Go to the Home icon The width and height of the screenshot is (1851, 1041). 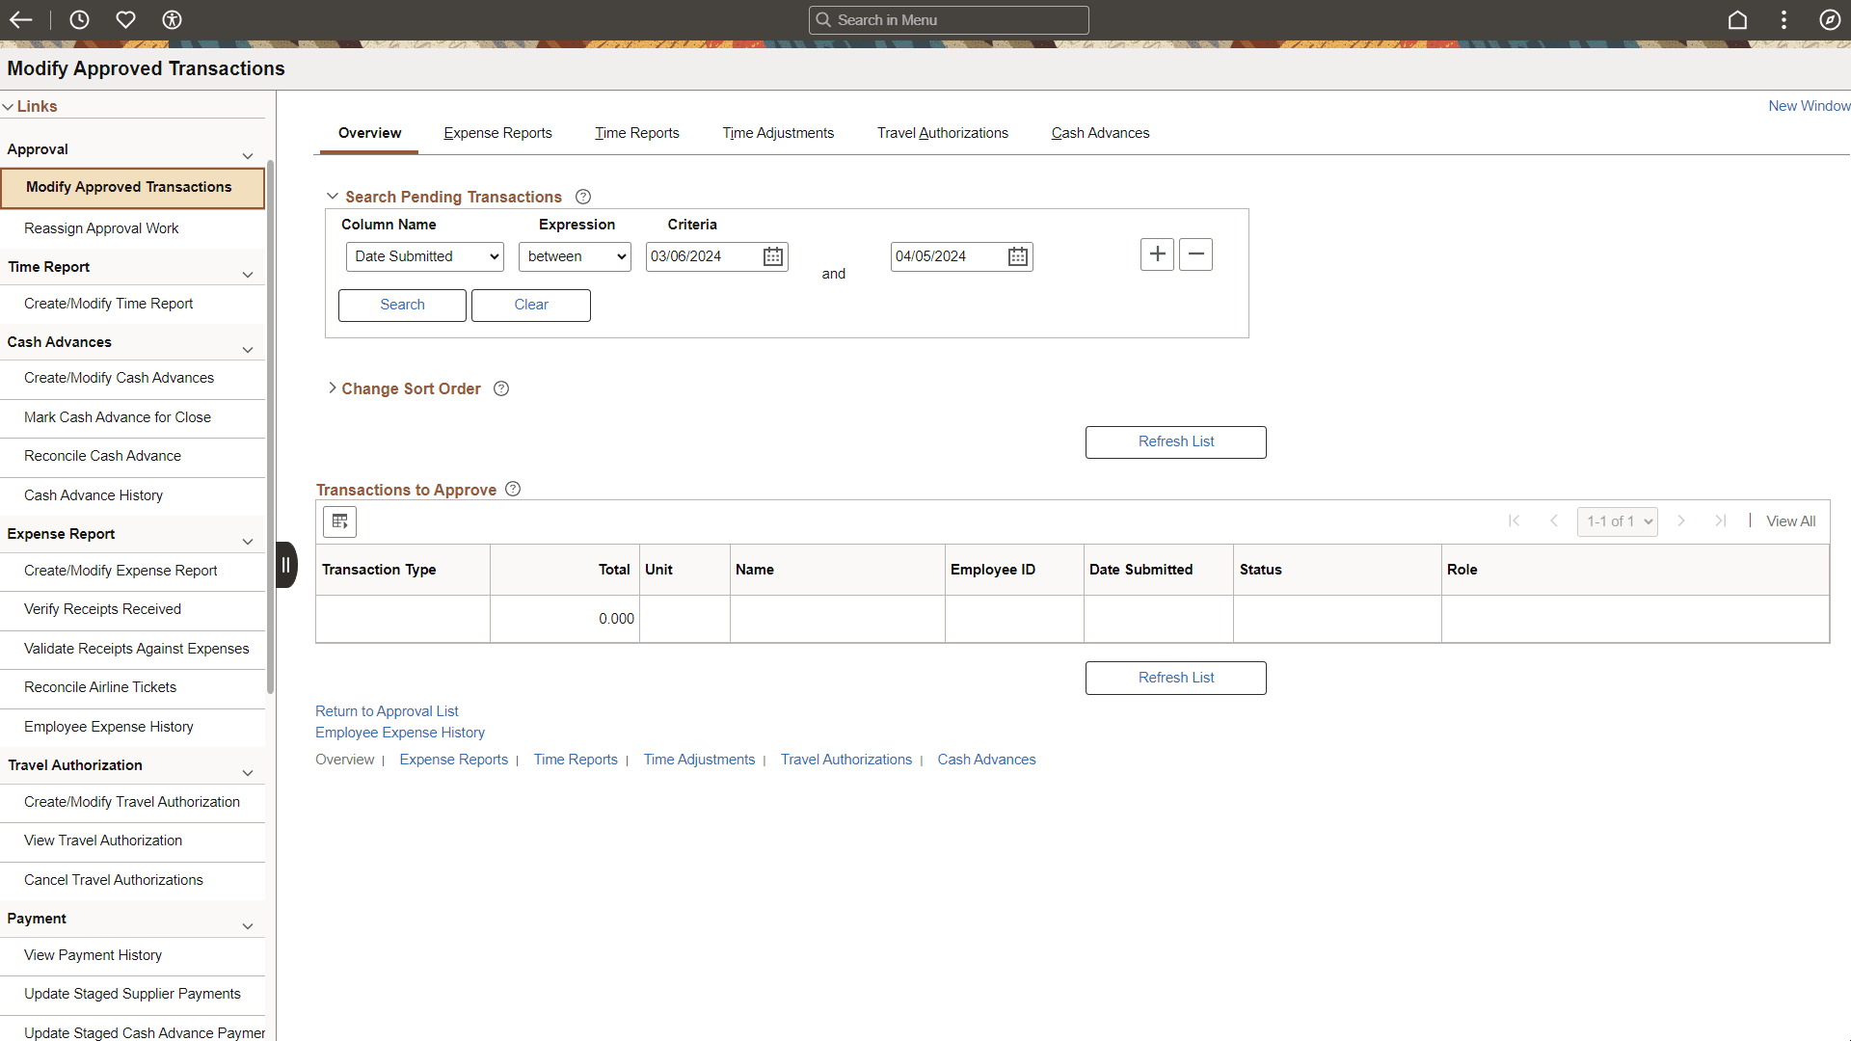(1737, 19)
